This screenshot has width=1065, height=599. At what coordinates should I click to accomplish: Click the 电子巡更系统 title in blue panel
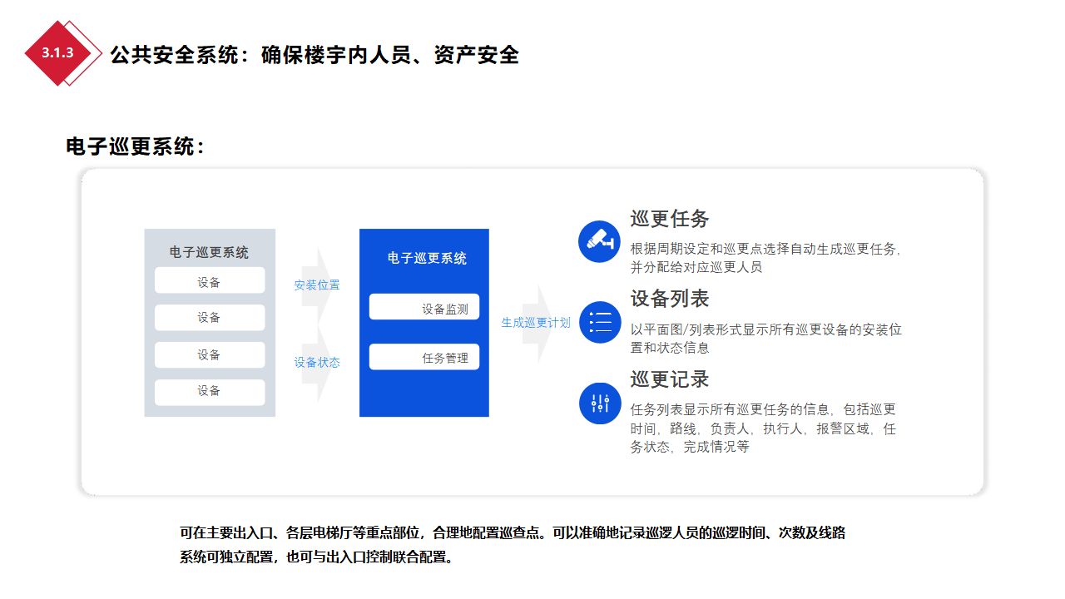click(x=427, y=258)
